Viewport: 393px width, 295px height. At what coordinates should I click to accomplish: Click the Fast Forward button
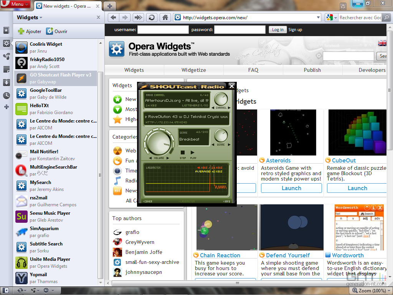(x=138, y=18)
